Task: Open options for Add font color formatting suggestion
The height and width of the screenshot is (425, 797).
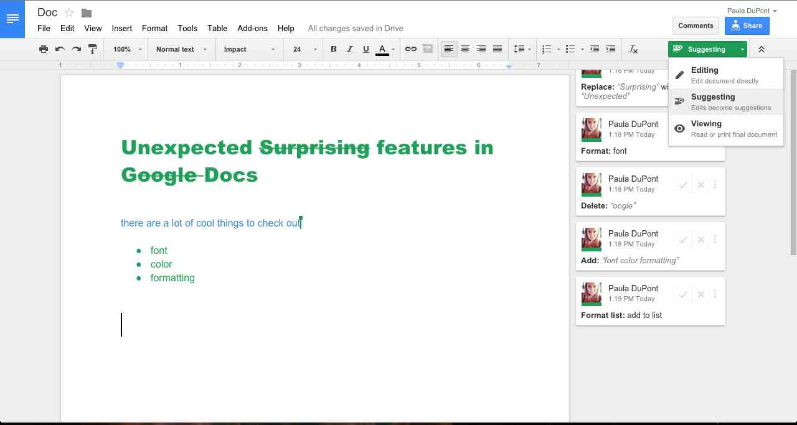Action: tap(715, 240)
